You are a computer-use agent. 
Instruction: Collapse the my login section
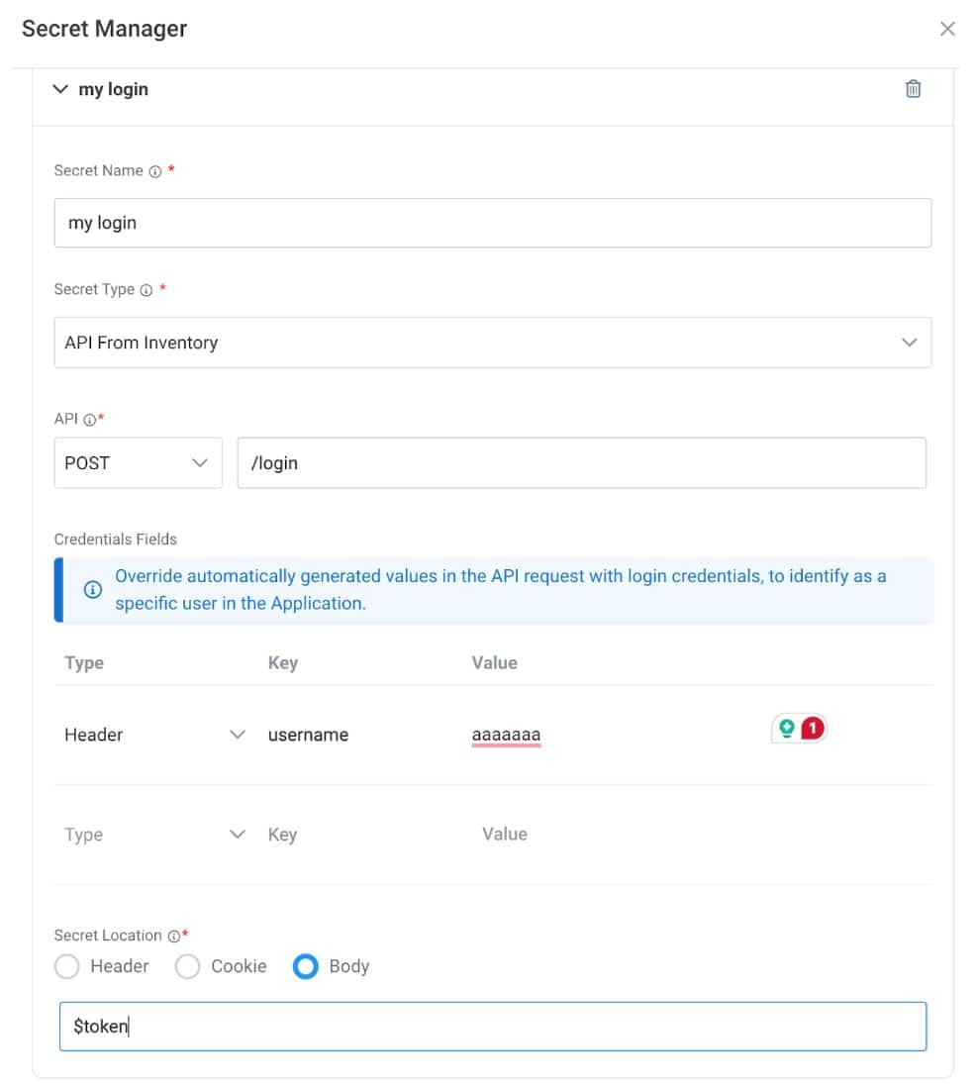tap(60, 89)
